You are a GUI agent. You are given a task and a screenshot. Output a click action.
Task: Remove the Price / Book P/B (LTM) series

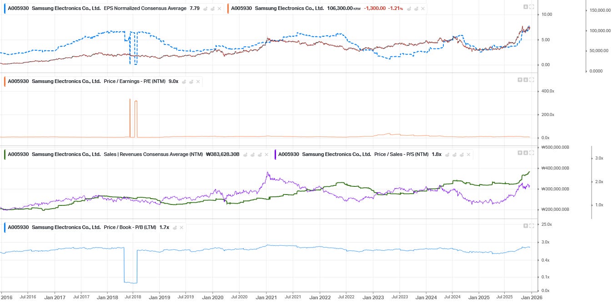point(181,227)
